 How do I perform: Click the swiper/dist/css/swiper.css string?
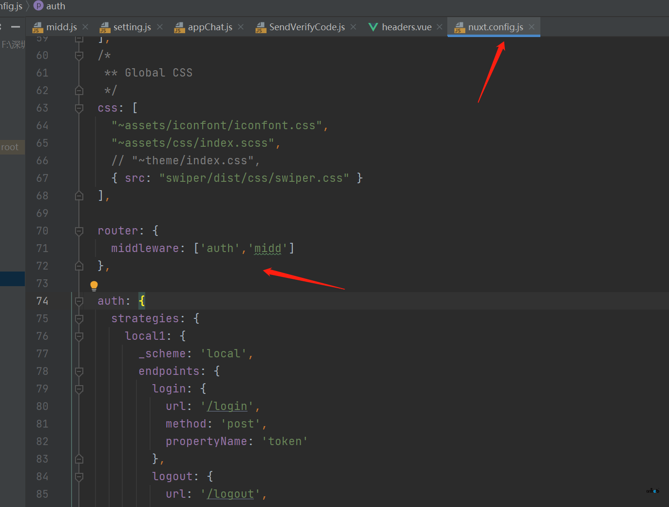tap(254, 178)
